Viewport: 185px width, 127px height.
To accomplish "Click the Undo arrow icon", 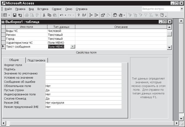I will [x=62, y=15].
